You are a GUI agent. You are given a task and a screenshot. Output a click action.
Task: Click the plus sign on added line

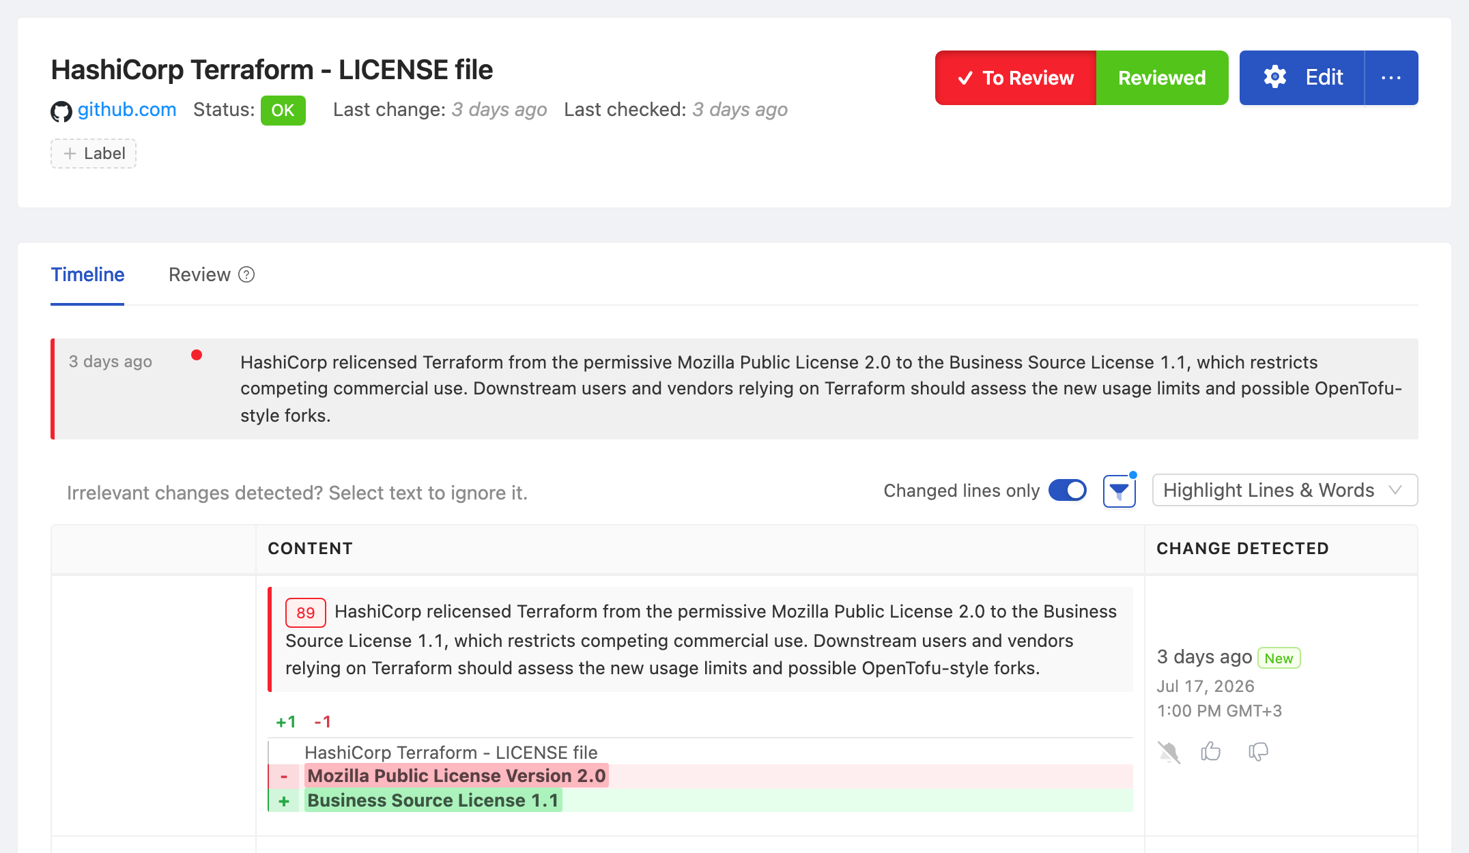point(284,801)
